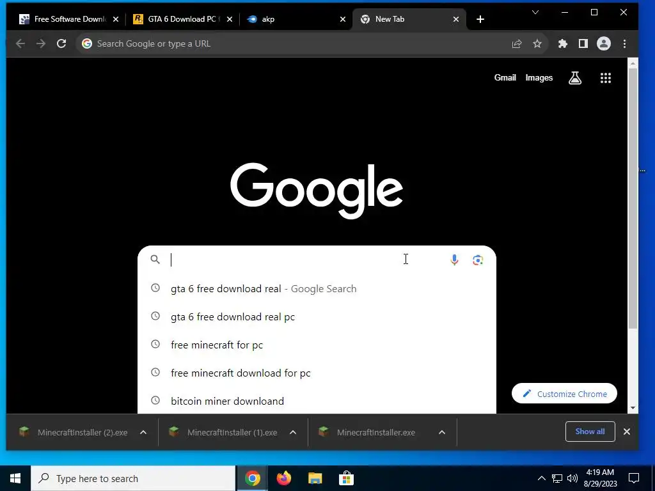Expand options for MinecraftInstaller.exe download
This screenshot has height=491, width=655.
(442, 432)
